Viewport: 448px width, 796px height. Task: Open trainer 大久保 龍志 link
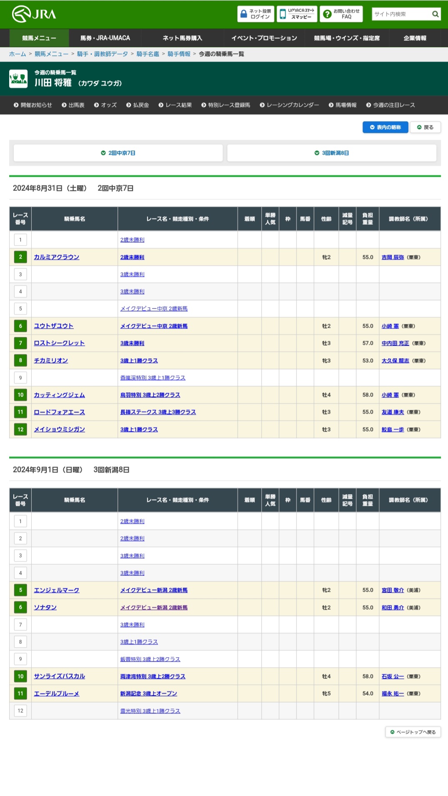[x=395, y=361]
